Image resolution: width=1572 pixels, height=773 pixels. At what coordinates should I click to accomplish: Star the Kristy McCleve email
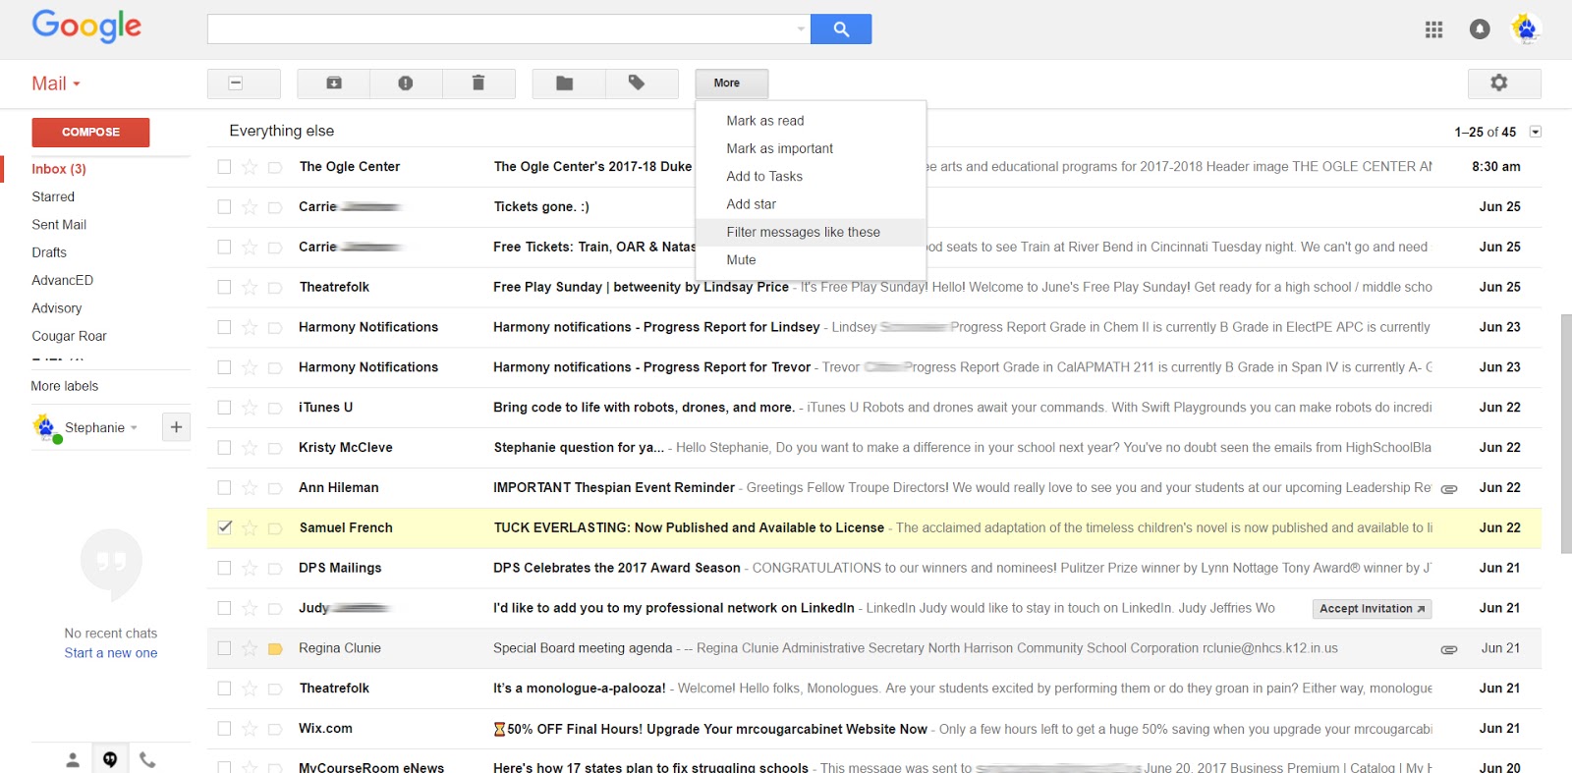tap(250, 448)
